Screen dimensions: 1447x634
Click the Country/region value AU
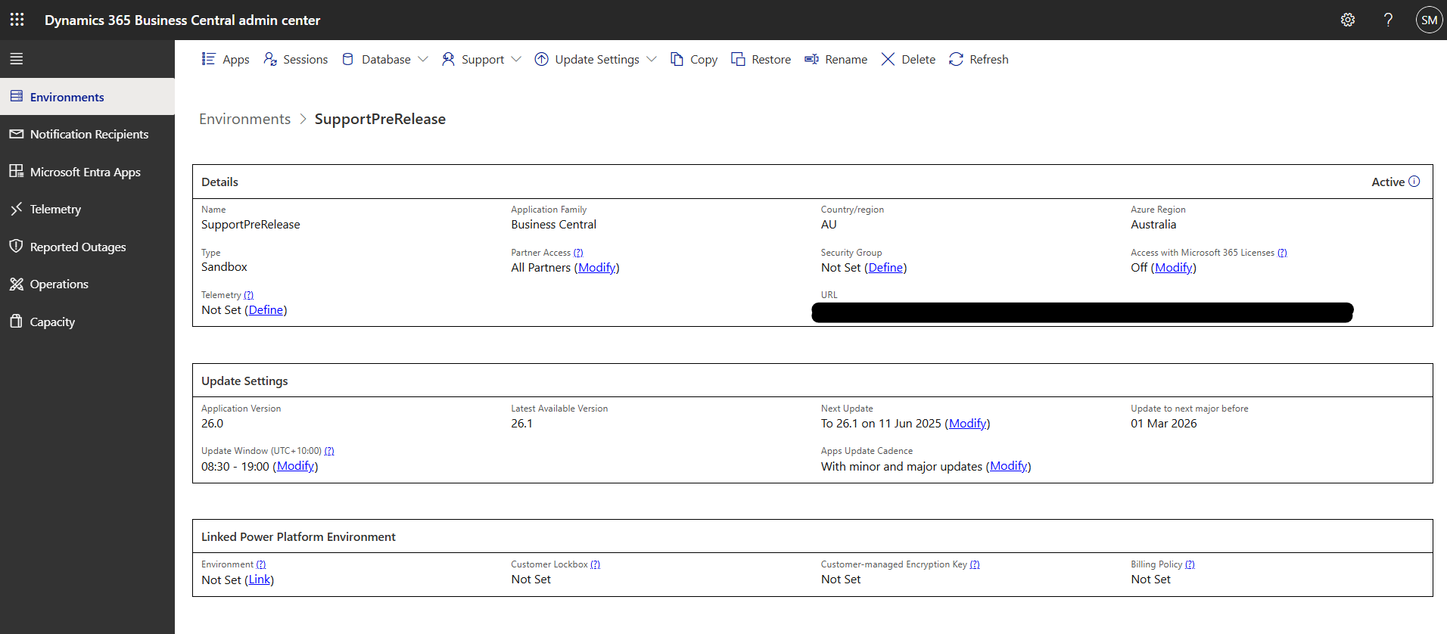829,225
